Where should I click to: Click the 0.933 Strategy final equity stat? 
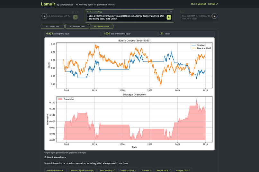(72, 34)
